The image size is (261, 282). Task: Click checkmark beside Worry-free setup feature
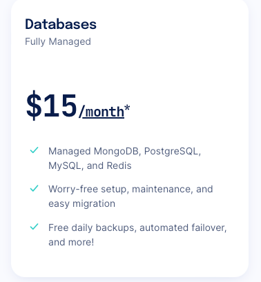coord(35,188)
